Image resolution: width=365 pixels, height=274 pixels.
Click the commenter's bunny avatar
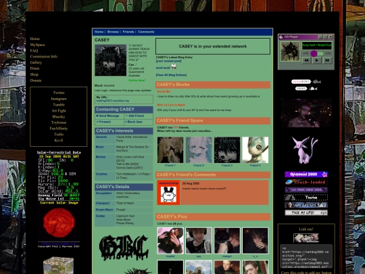pyautogui.click(x=168, y=194)
